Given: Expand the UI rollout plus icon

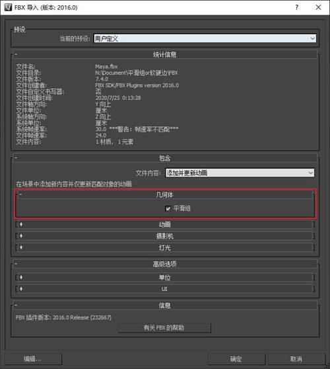Looking at the screenshot, I should click(x=21, y=289).
